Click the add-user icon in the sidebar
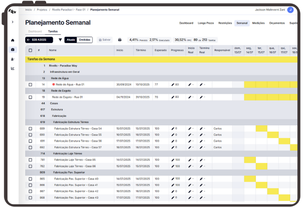 pyautogui.click(x=13, y=59)
